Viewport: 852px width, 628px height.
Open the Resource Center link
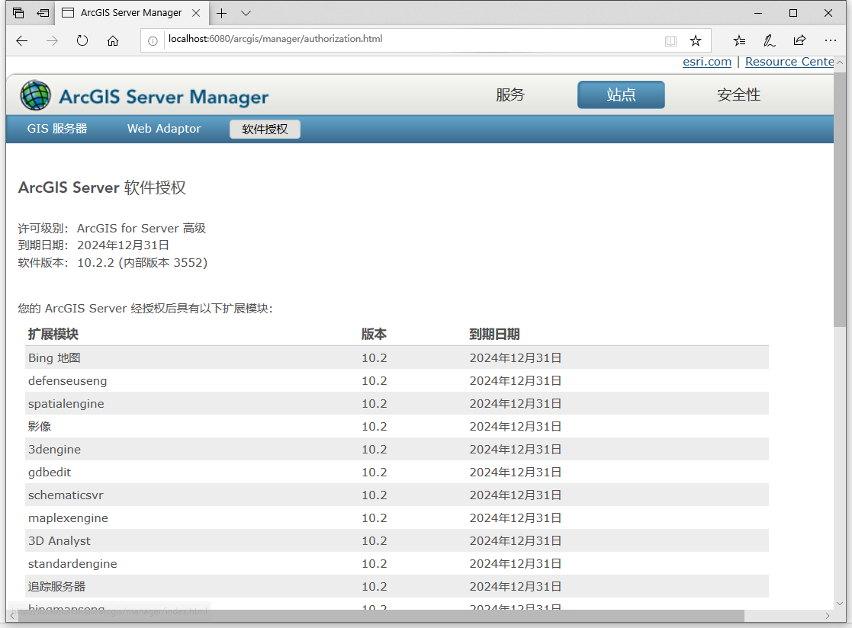(x=789, y=62)
